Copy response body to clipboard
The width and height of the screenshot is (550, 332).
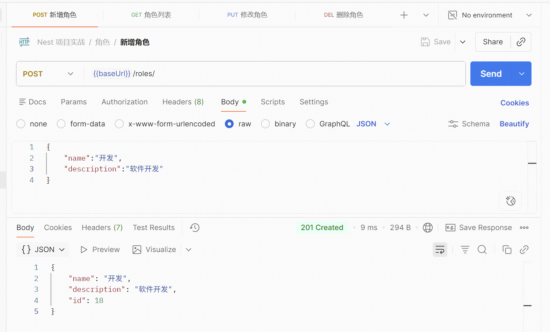507,250
